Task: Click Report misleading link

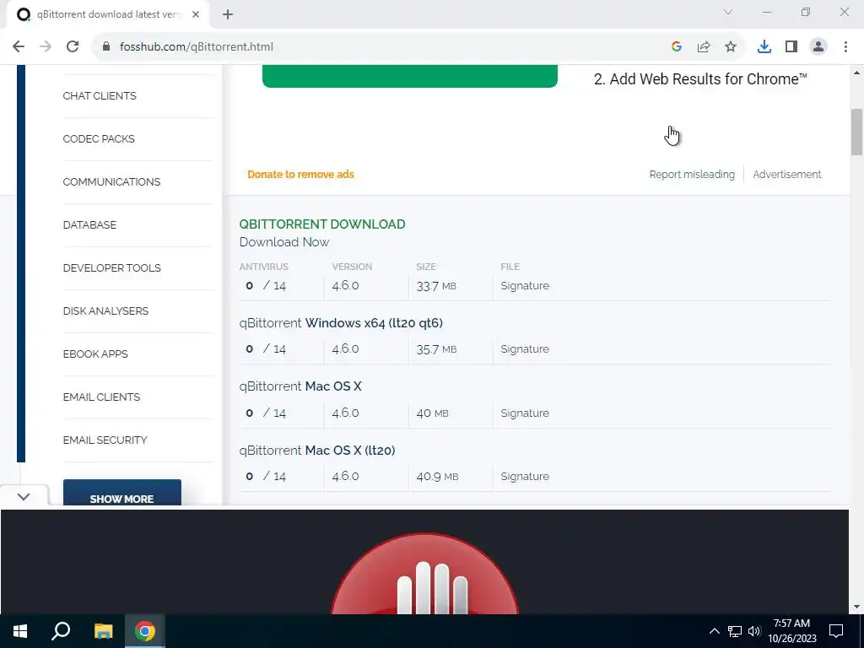Action: click(692, 175)
